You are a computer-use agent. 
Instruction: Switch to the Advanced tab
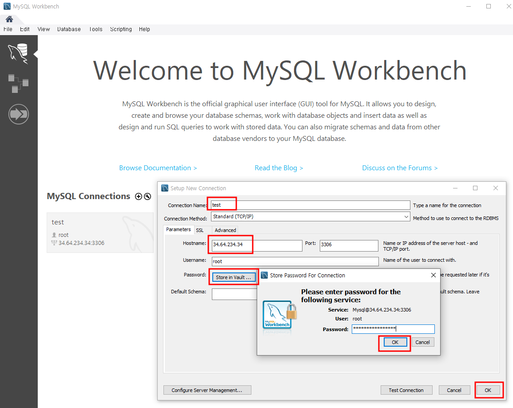point(225,230)
